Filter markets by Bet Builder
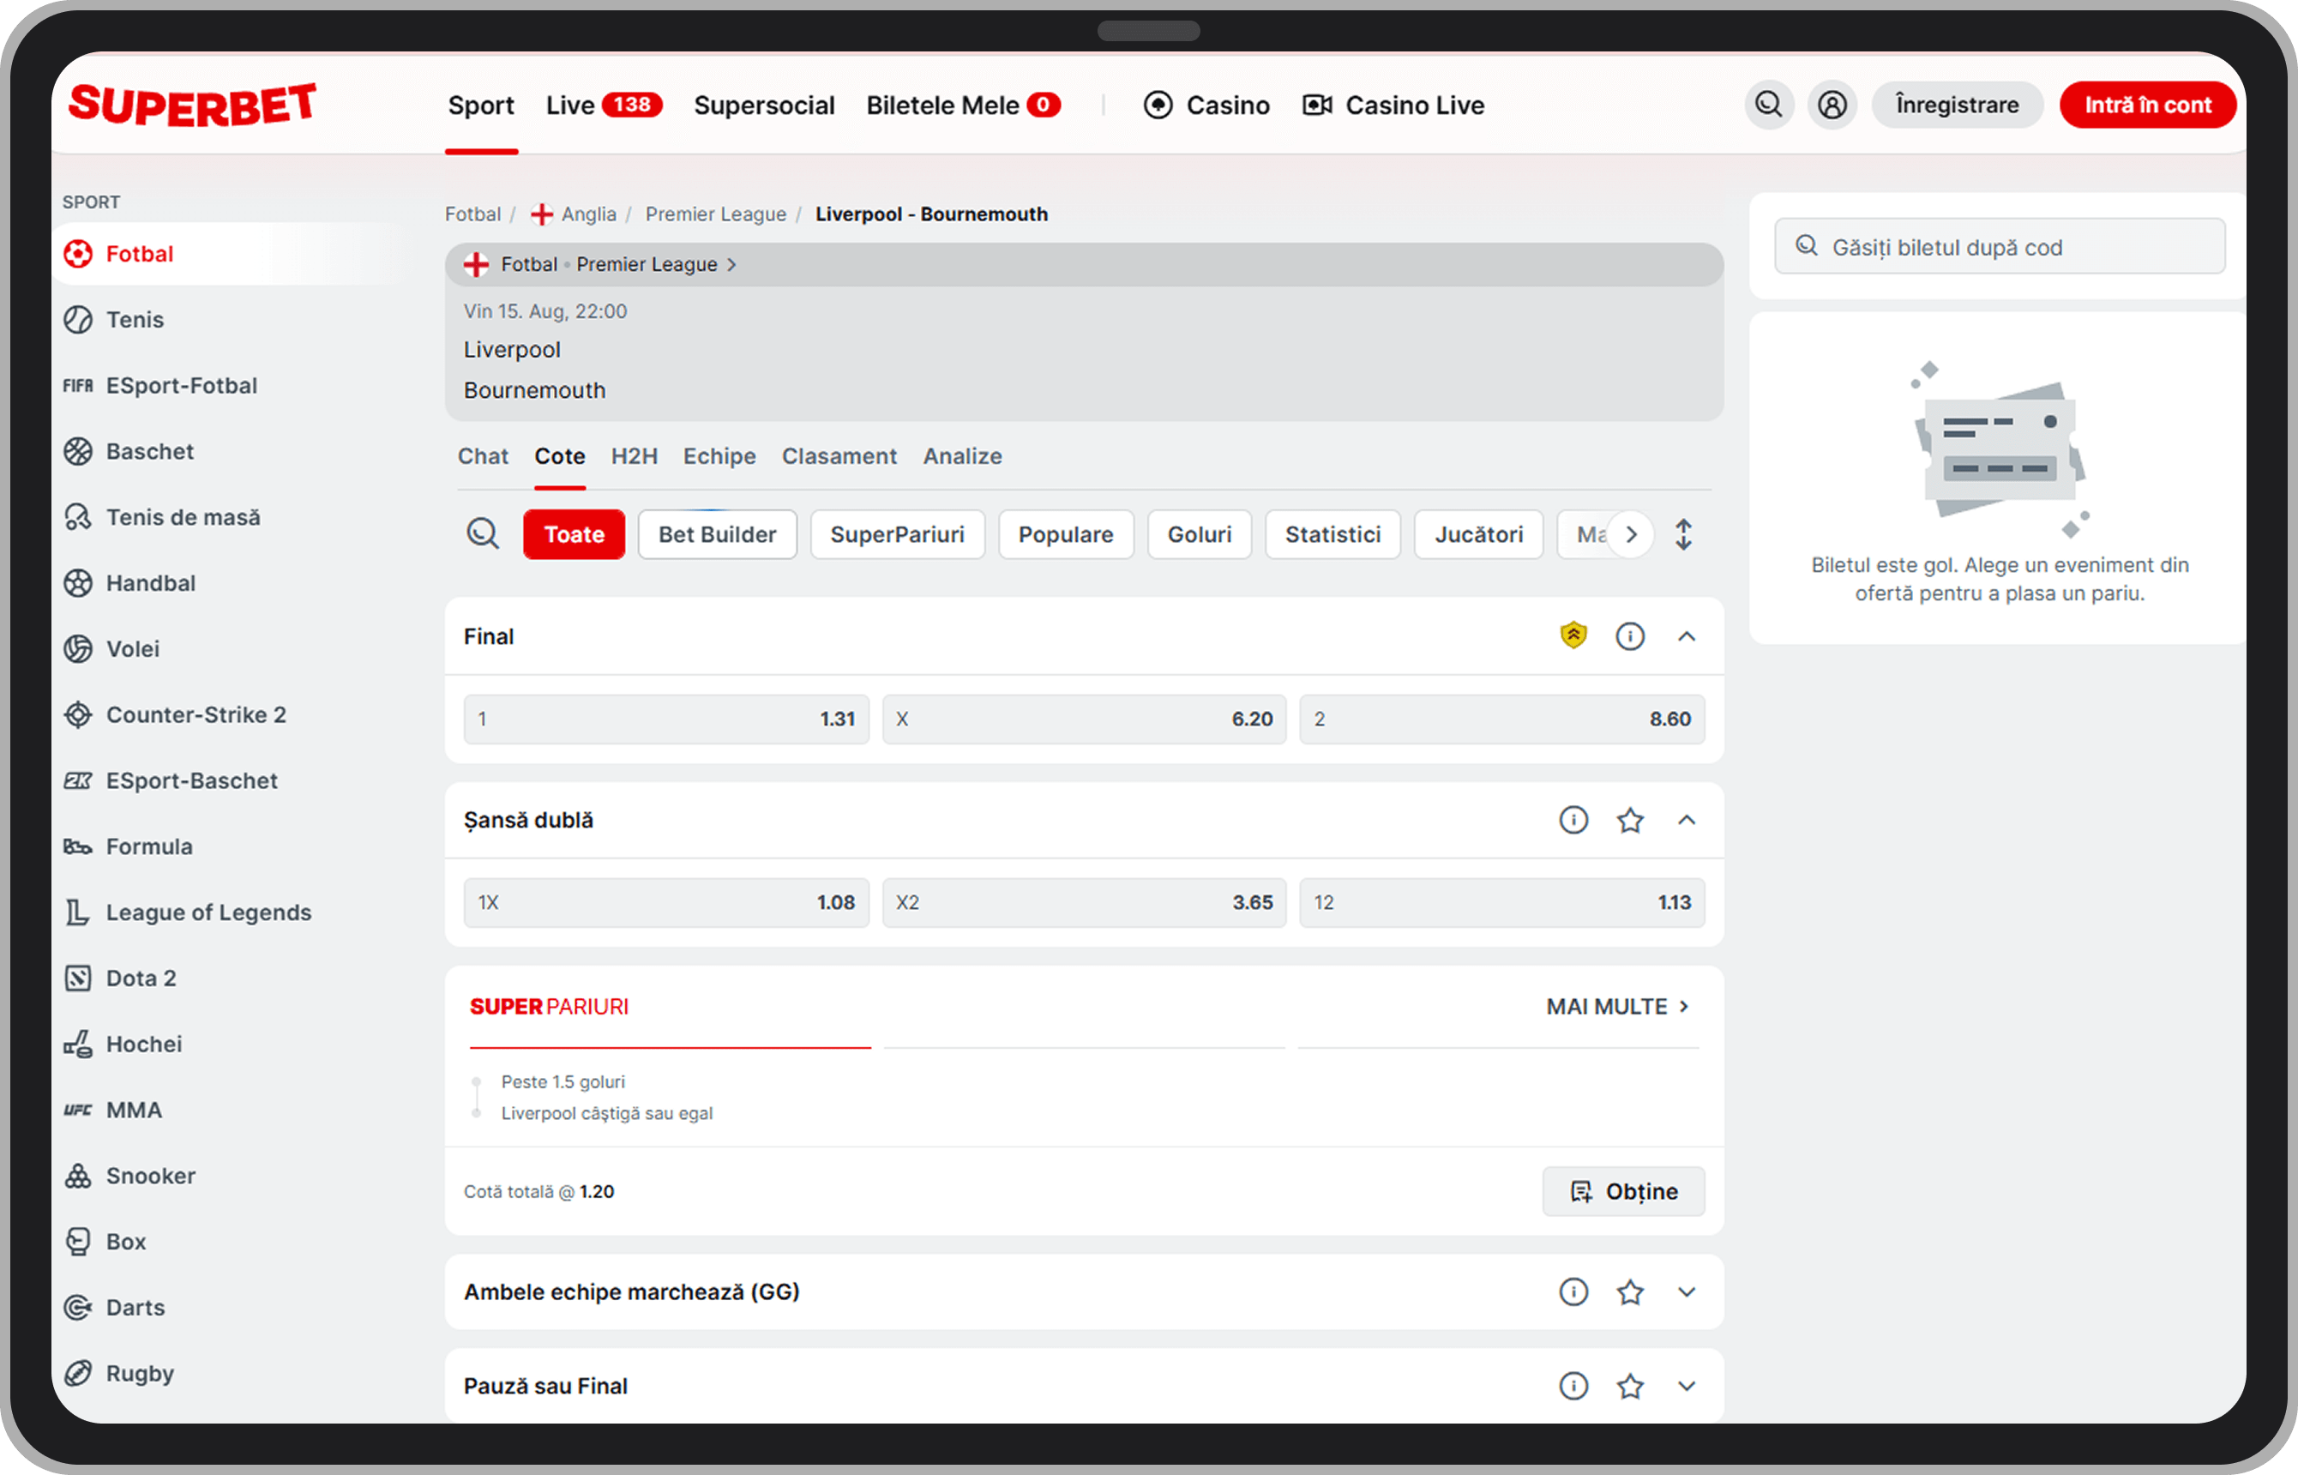Viewport: 2298px width, 1475px height. pyautogui.click(x=717, y=534)
